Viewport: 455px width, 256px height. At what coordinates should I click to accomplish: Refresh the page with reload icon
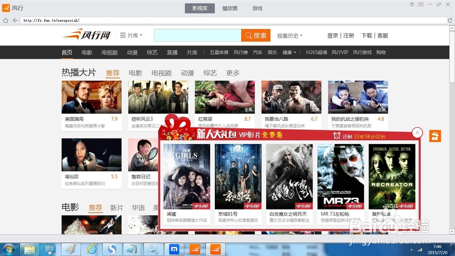(x=450, y=20)
